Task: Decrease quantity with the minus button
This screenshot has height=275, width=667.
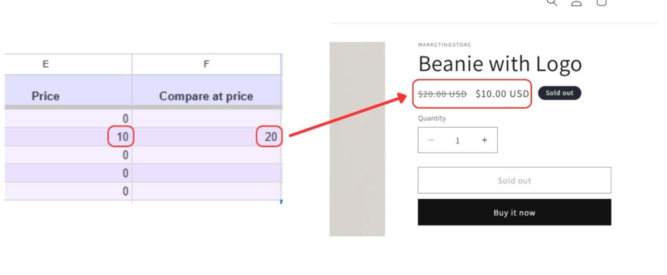Action: [431, 140]
